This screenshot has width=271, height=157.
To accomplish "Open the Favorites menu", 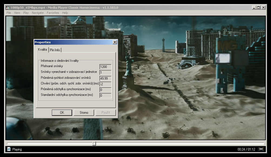I will coord(53,13).
